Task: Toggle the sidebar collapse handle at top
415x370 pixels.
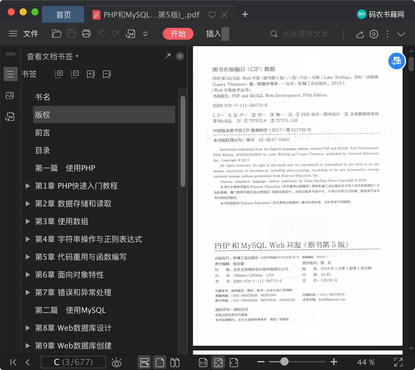Action: (11, 54)
